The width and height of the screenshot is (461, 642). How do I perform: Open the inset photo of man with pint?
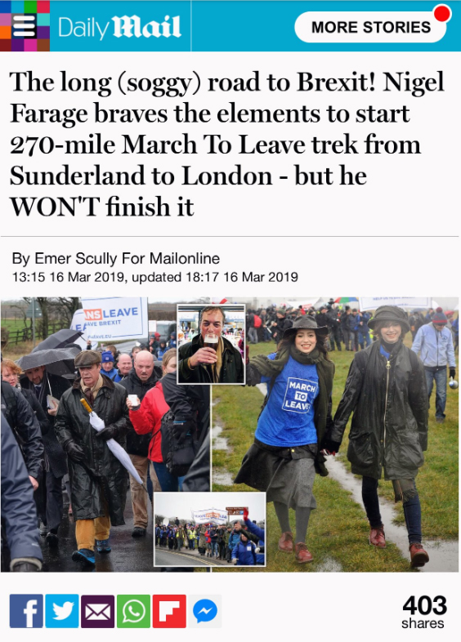[211, 344]
